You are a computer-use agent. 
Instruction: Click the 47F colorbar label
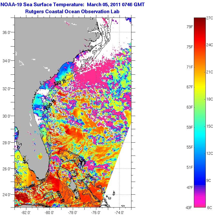pyautogui.click(x=190, y=187)
